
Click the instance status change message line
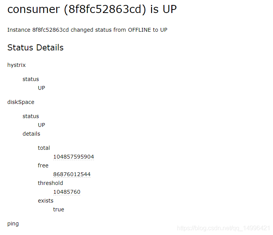[x=87, y=30]
